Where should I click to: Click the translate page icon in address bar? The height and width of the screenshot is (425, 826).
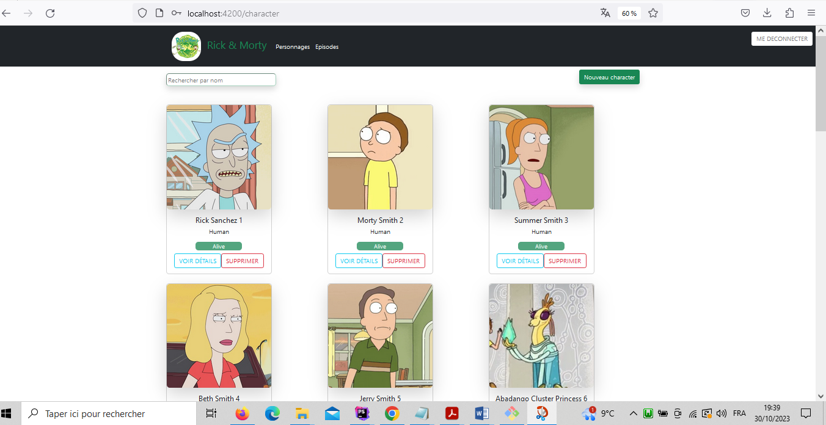(605, 13)
